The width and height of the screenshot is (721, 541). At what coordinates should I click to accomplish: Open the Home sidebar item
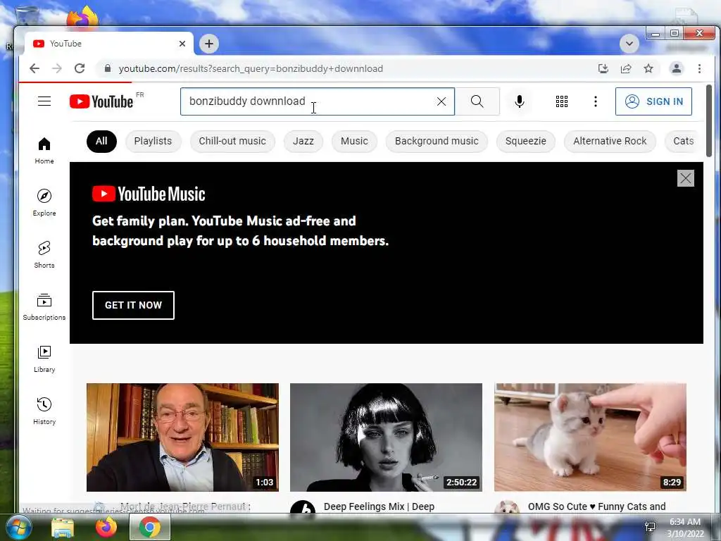point(44,151)
